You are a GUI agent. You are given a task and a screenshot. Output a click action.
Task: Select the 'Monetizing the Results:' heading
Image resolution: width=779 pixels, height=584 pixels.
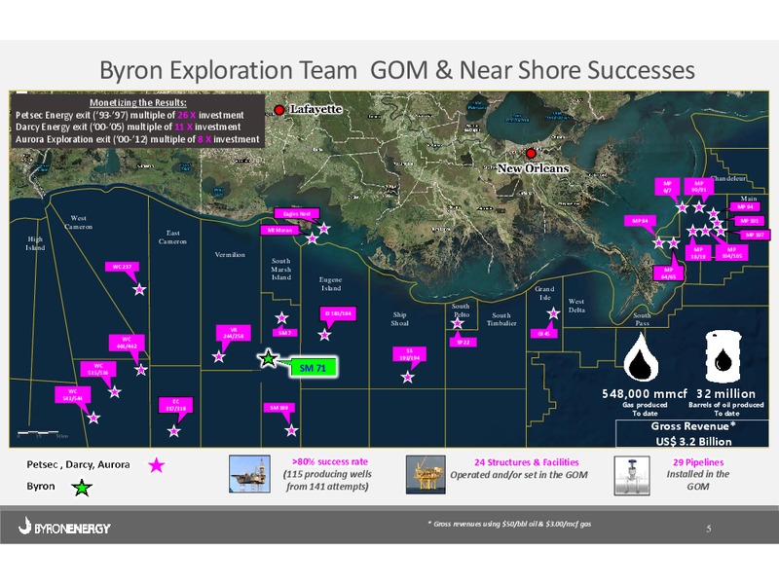point(137,103)
